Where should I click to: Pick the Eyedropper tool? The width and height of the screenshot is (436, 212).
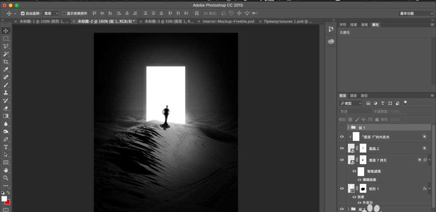pos(6,70)
